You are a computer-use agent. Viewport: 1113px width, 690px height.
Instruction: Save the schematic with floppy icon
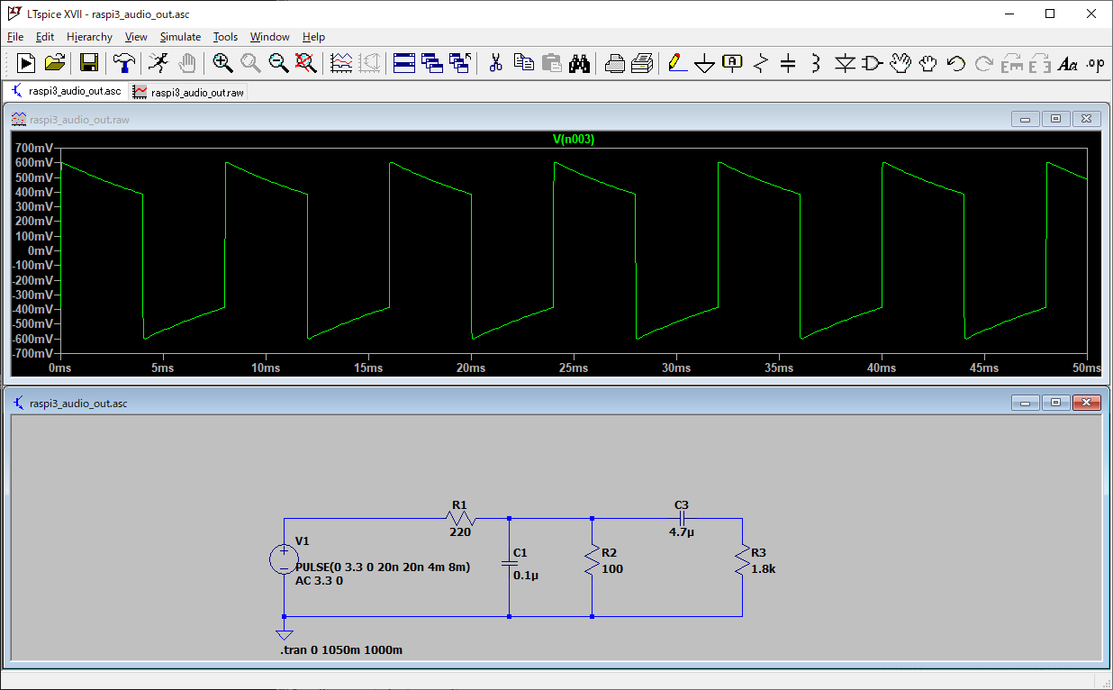pos(89,63)
